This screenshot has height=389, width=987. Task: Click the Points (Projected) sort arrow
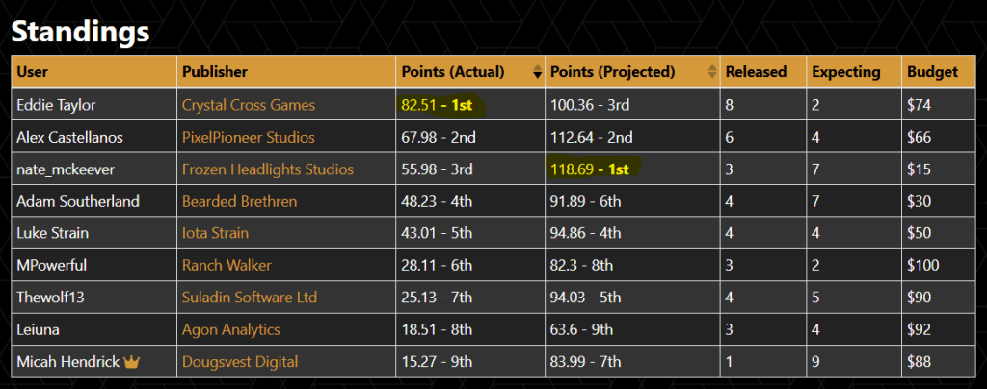[x=712, y=72]
